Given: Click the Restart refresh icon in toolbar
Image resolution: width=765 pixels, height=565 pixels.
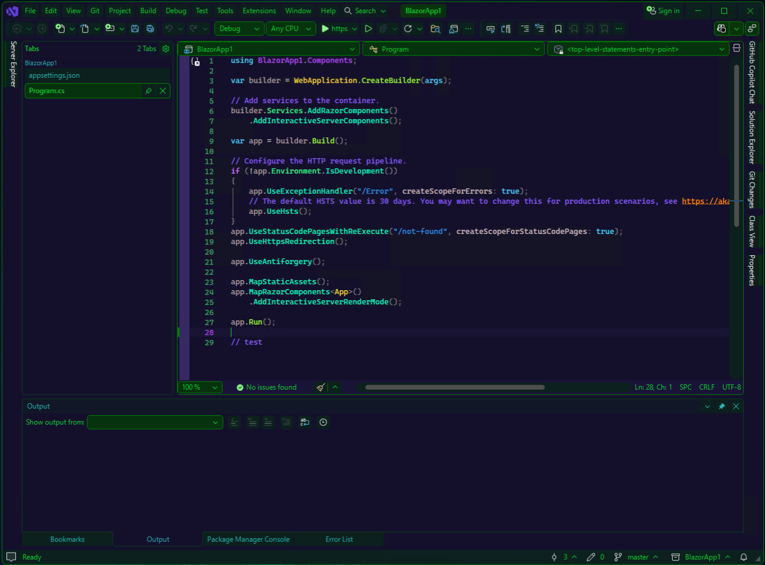Looking at the screenshot, I should (x=408, y=28).
